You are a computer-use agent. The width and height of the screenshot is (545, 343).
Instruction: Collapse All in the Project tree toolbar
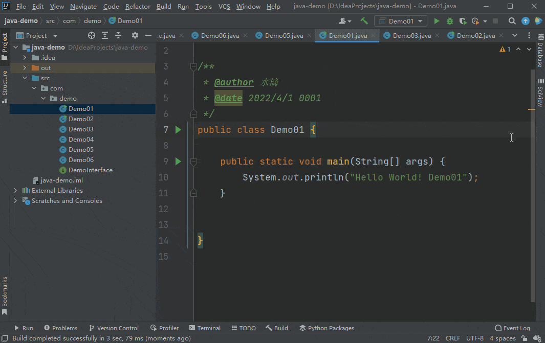[118, 35]
